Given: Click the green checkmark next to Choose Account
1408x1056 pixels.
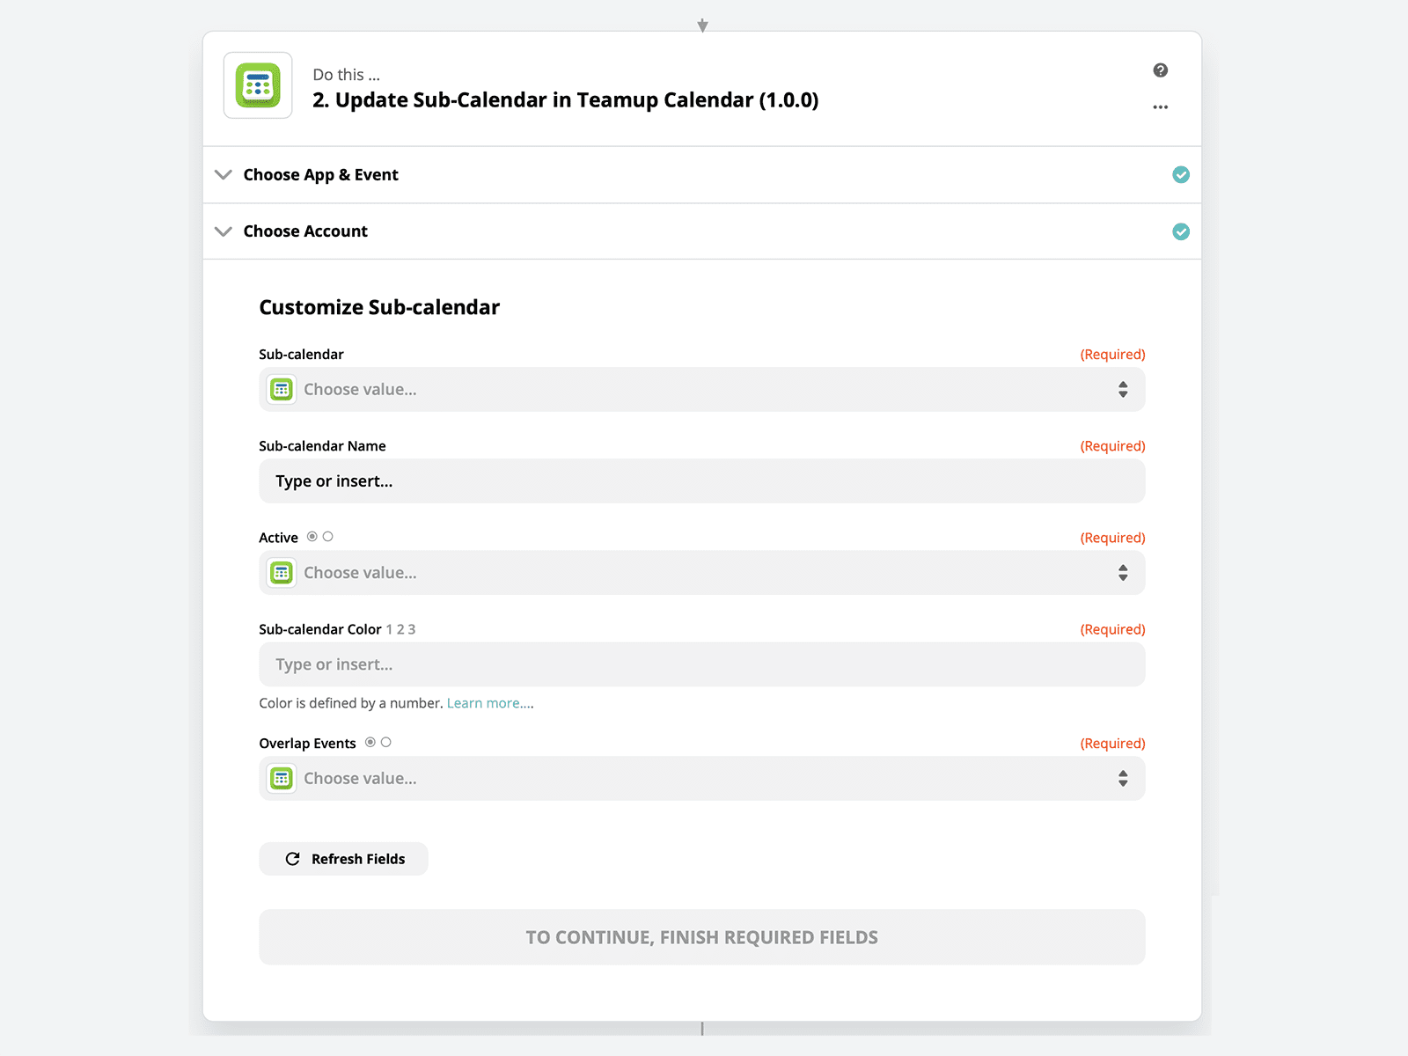Looking at the screenshot, I should point(1181,231).
